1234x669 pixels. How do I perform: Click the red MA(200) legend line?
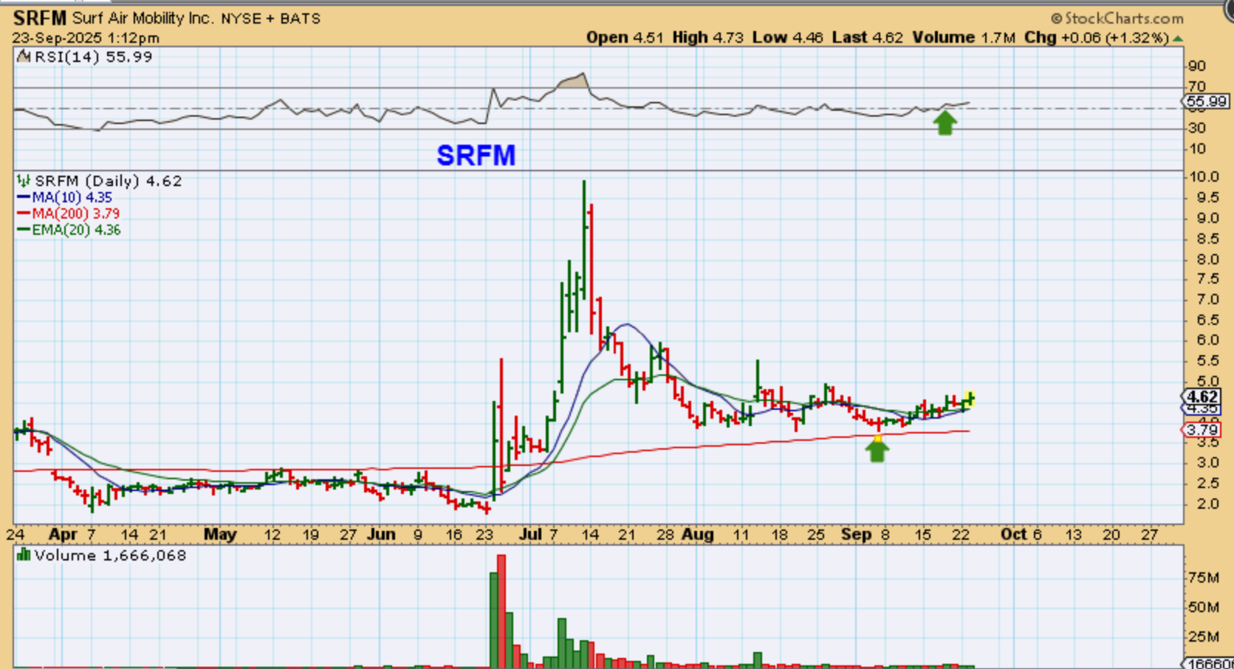coord(24,214)
